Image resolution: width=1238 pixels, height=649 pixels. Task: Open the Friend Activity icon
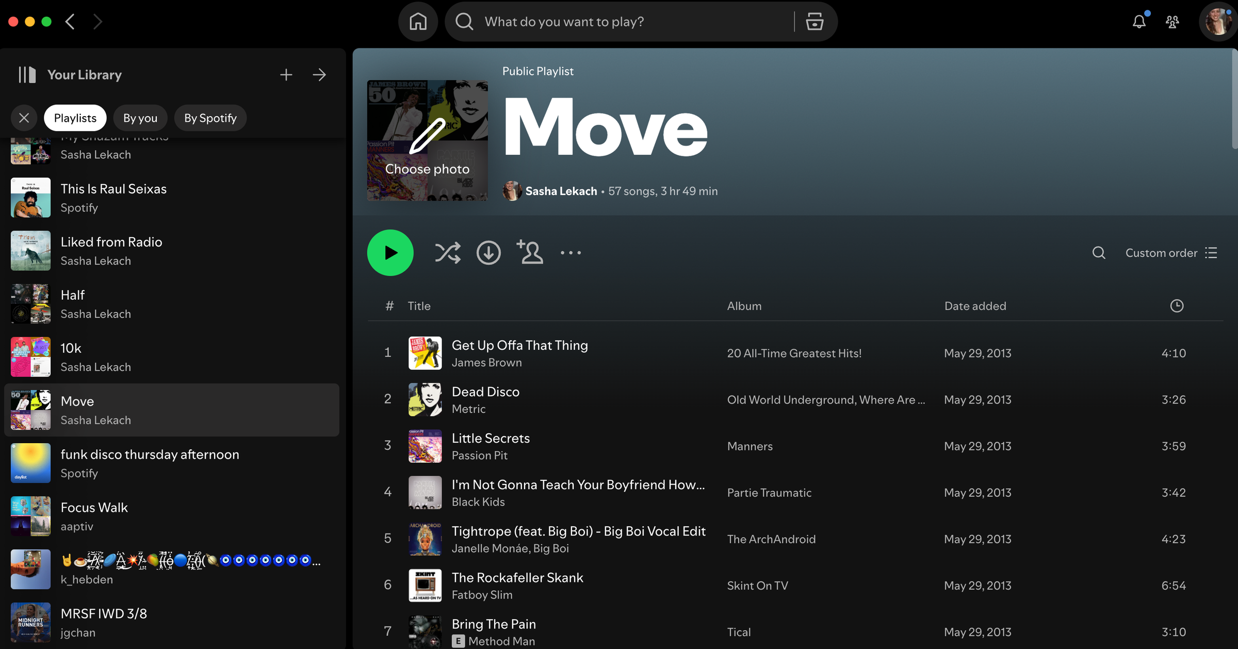coord(1172,21)
